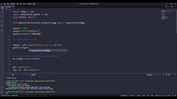
Task: Click Ln 14, Col 15 cursor position indicator
Action: (x=132, y=96)
